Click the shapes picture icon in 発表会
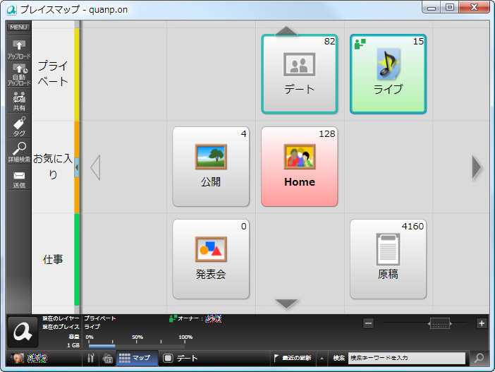The height and width of the screenshot is (372, 495). click(x=211, y=249)
